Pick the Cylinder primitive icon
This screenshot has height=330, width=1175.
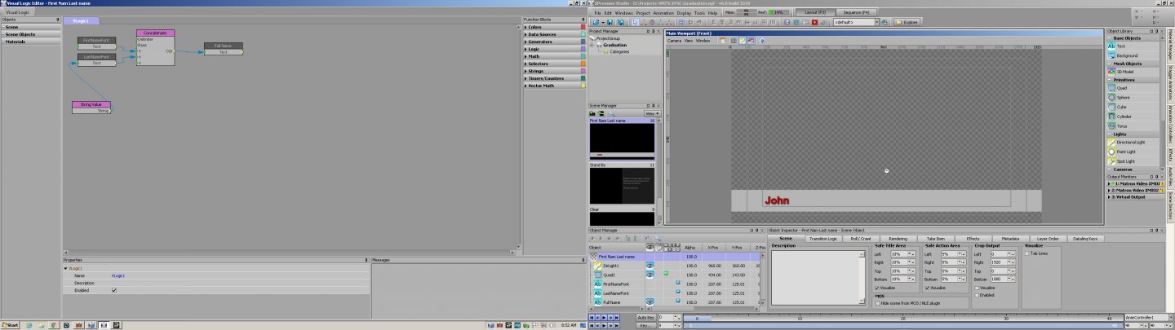(x=1111, y=117)
